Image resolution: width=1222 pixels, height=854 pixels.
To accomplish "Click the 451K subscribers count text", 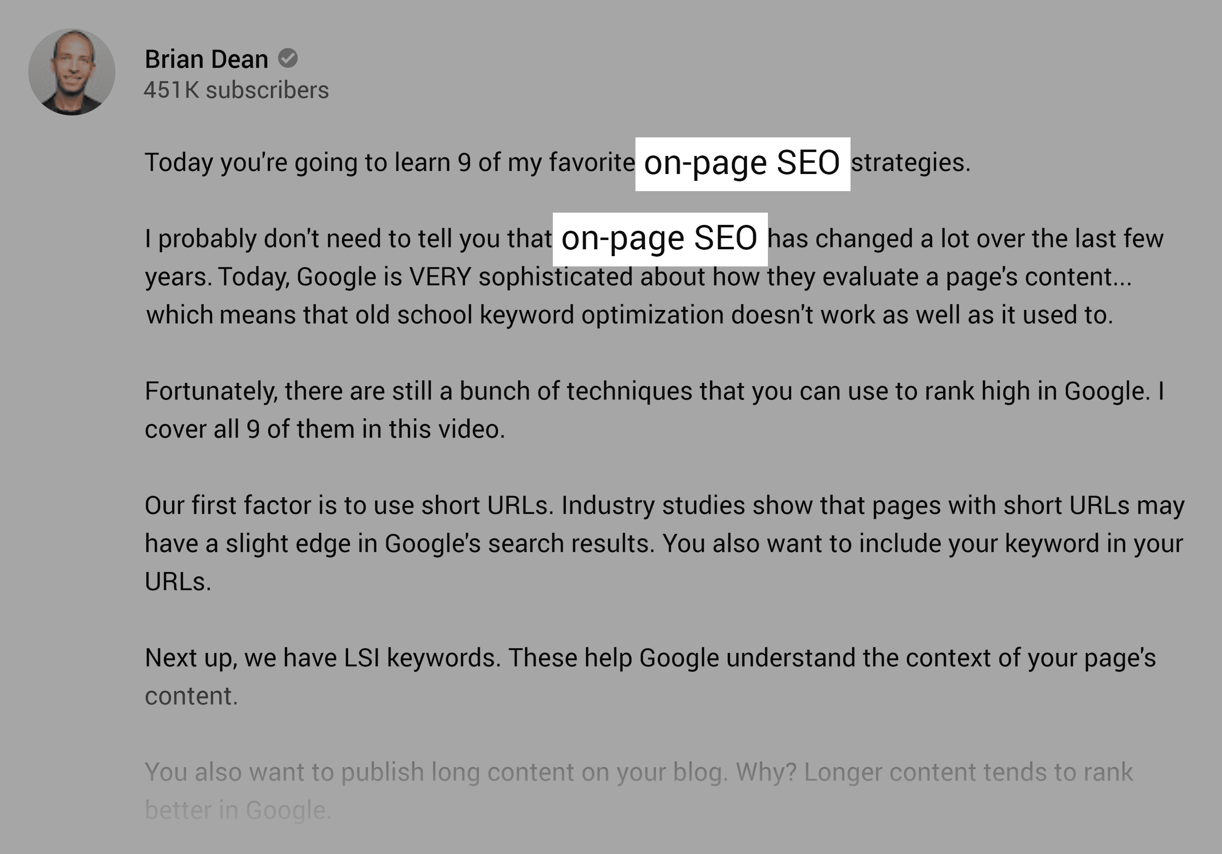I will 236,90.
